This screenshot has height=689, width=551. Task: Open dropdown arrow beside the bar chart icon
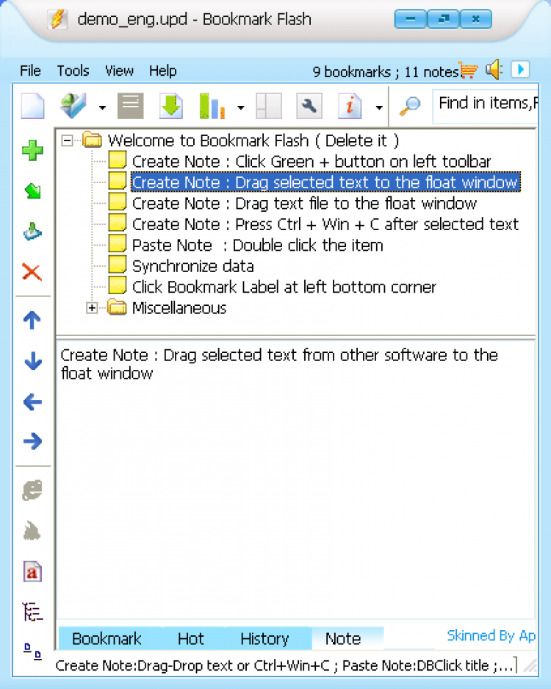tap(240, 107)
